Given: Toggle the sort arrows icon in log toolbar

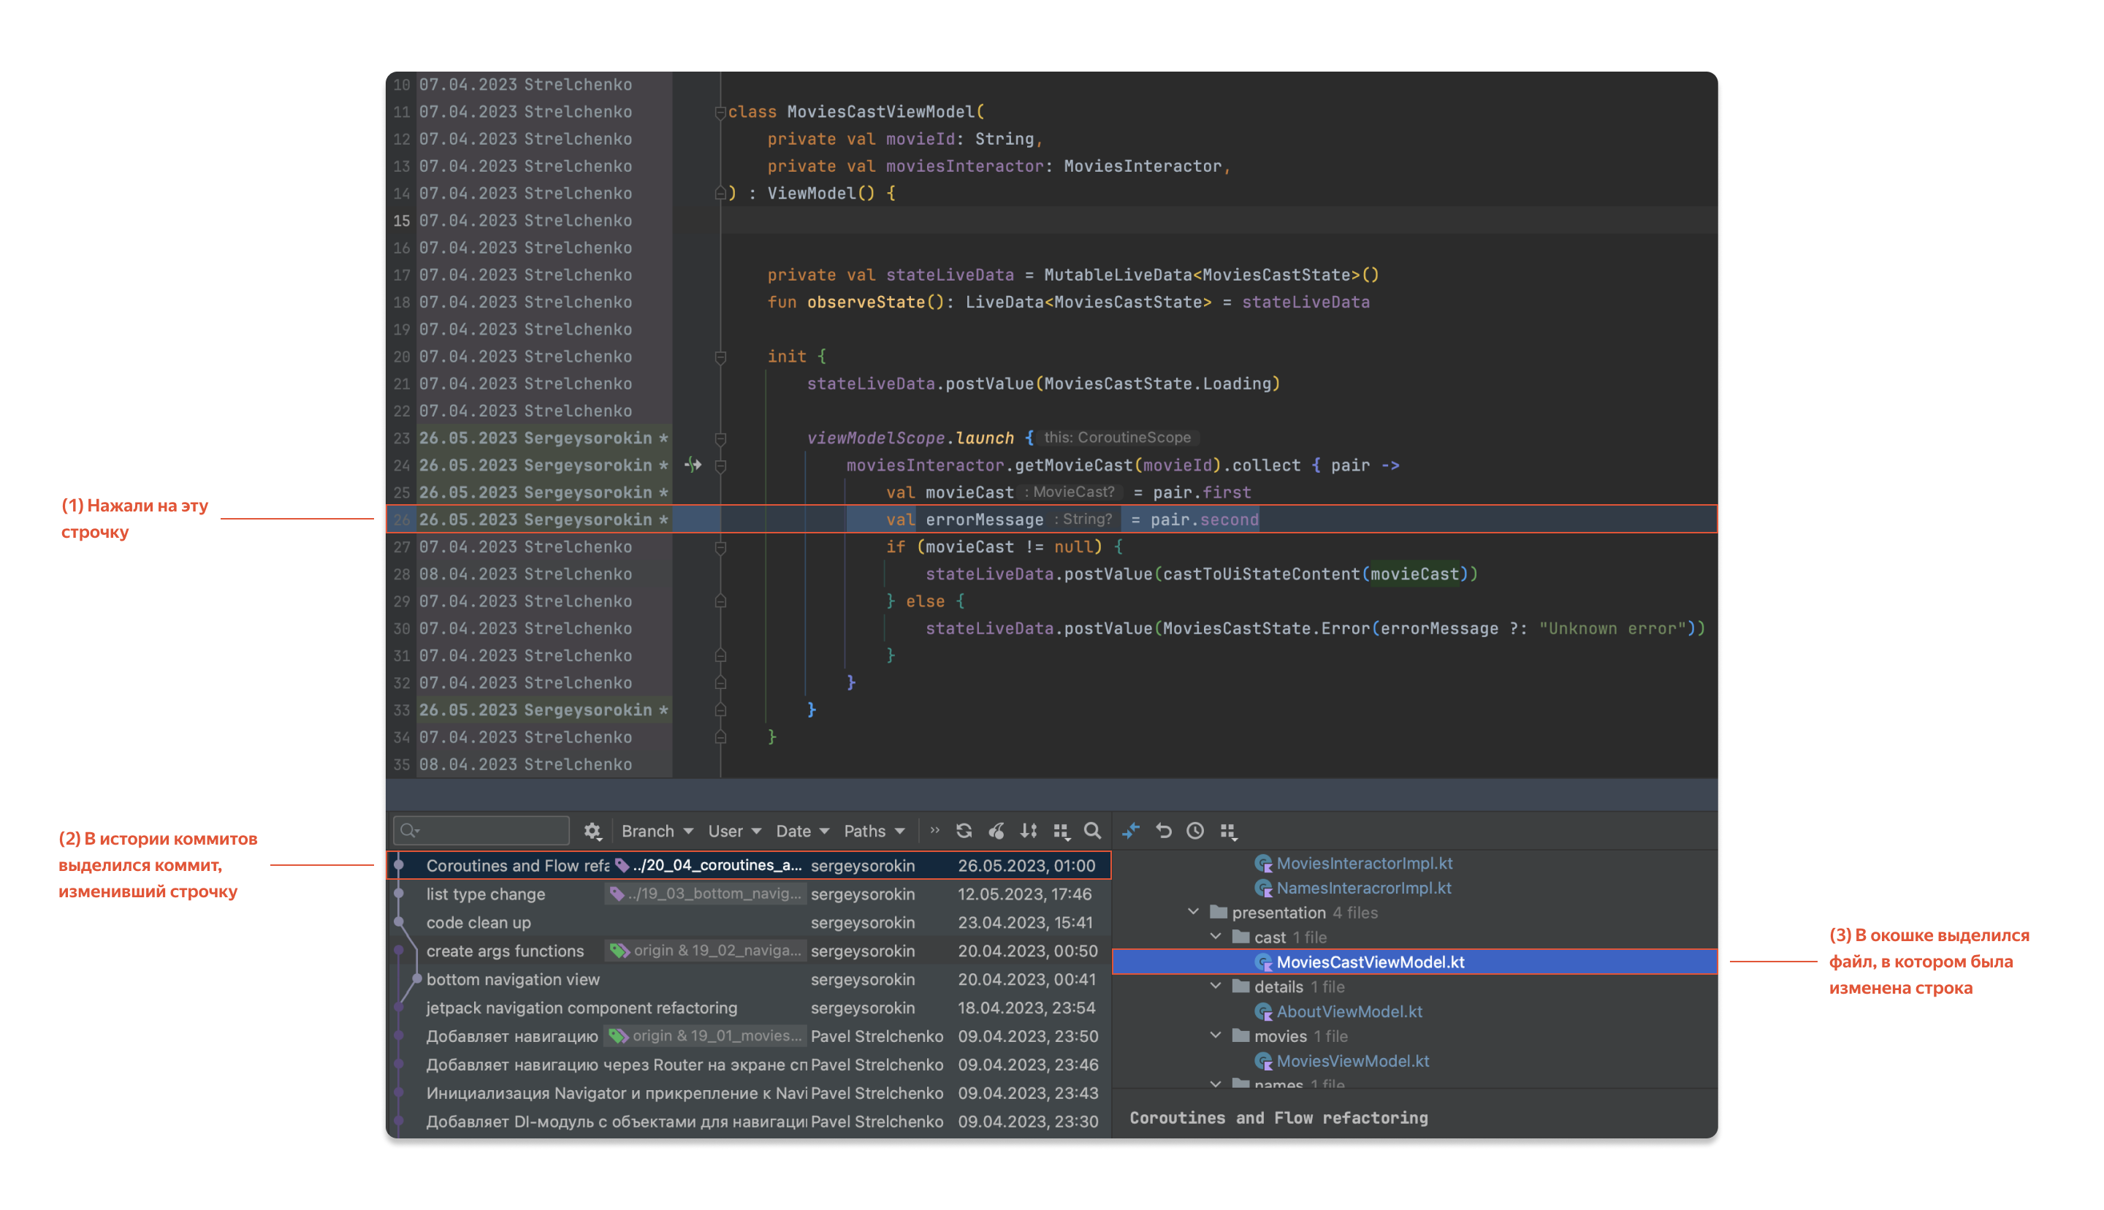Looking at the screenshot, I should (x=1029, y=830).
